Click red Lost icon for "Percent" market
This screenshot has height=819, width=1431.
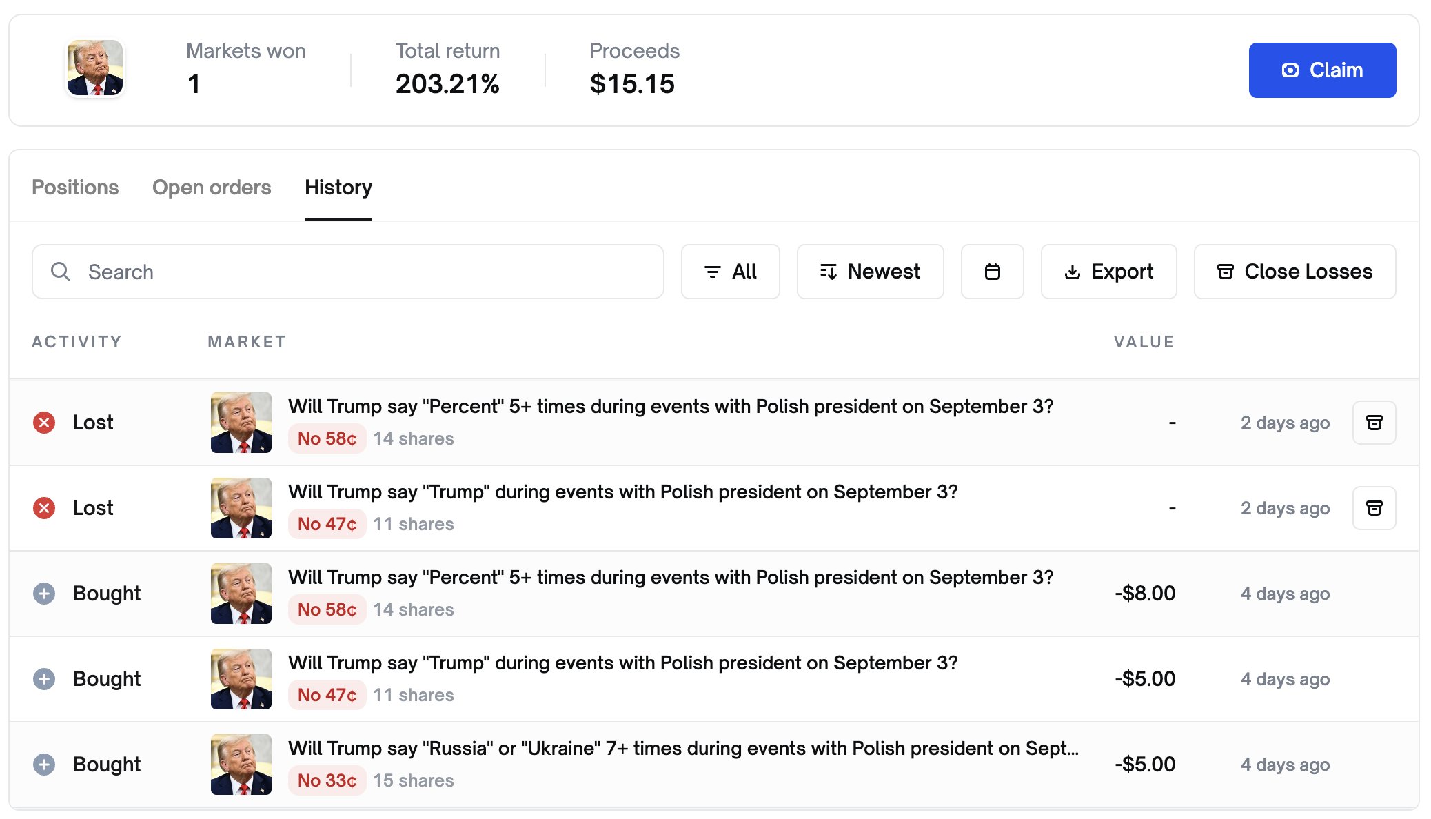coord(44,423)
